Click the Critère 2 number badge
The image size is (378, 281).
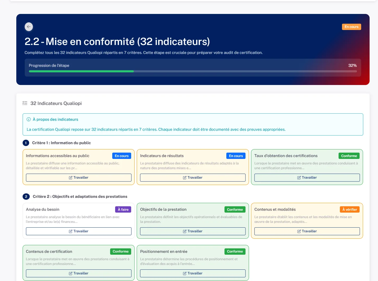pyautogui.click(x=26, y=197)
